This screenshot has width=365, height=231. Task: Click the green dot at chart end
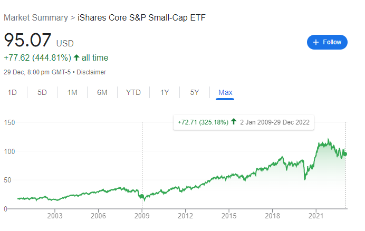[x=345, y=154]
